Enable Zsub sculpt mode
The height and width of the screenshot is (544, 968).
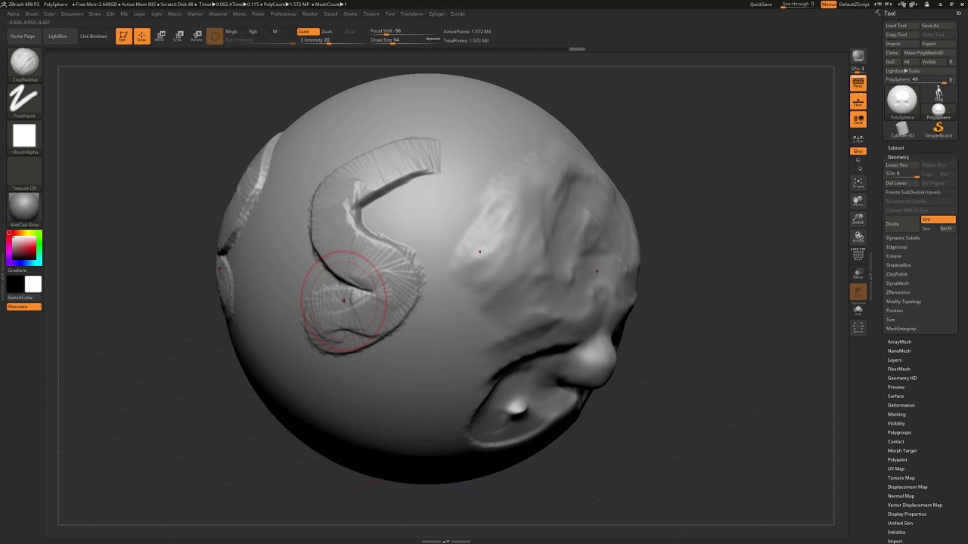(330, 32)
